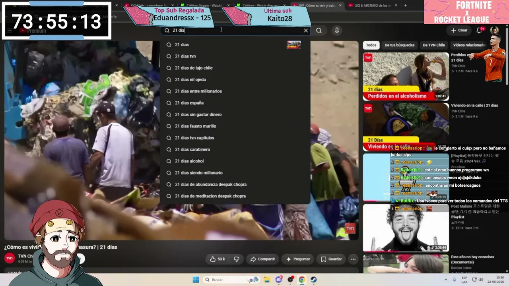Show hidden system tray icons
Viewport: 509px width, 286px height.
446,280
